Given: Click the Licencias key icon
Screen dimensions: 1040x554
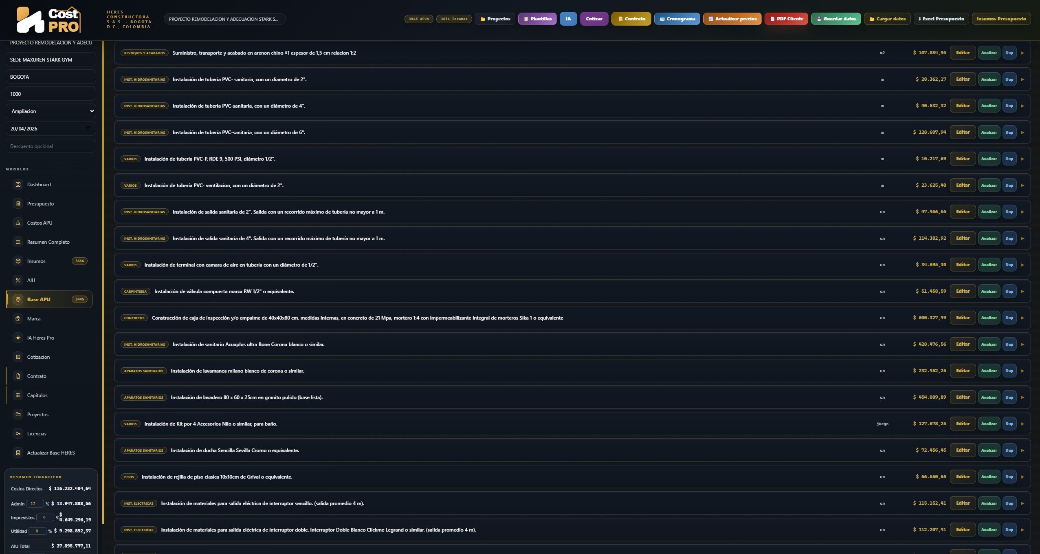Looking at the screenshot, I should tap(18, 434).
